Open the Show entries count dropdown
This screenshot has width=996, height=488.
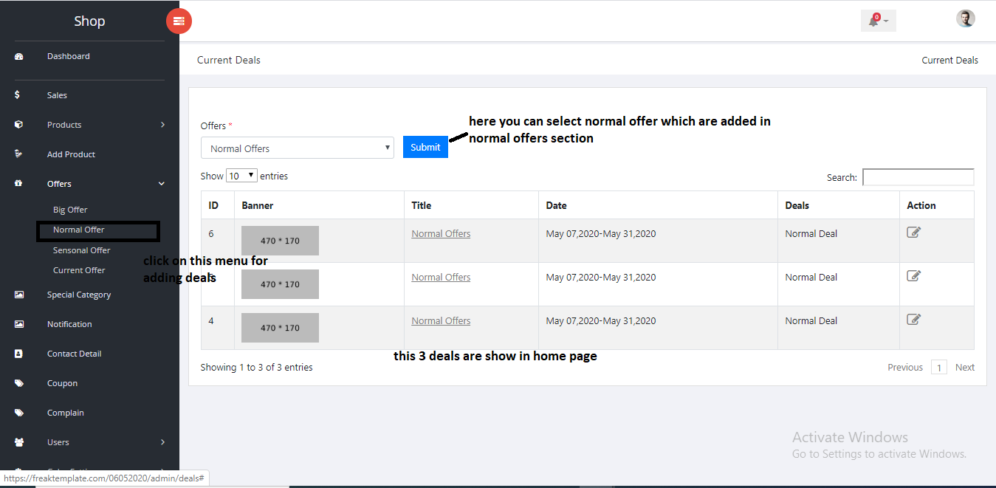coord(241,176)
